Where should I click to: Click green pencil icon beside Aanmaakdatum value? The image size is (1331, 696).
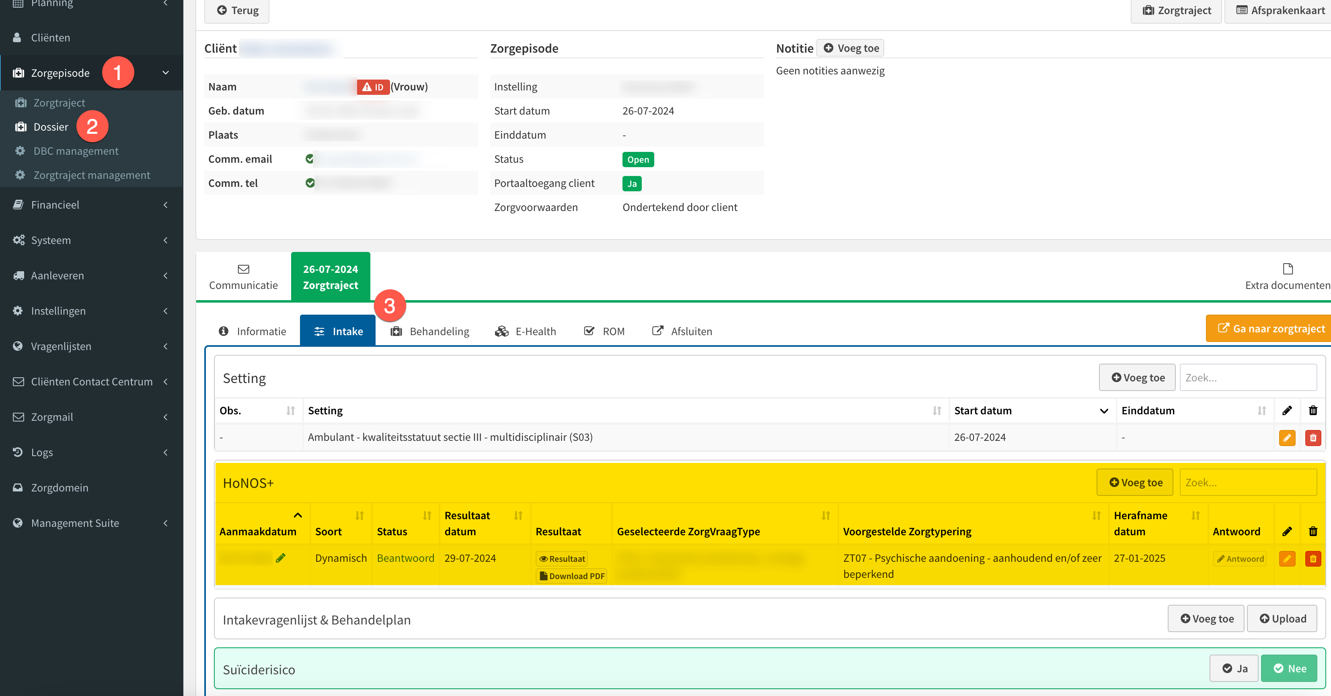coord(281,558)
